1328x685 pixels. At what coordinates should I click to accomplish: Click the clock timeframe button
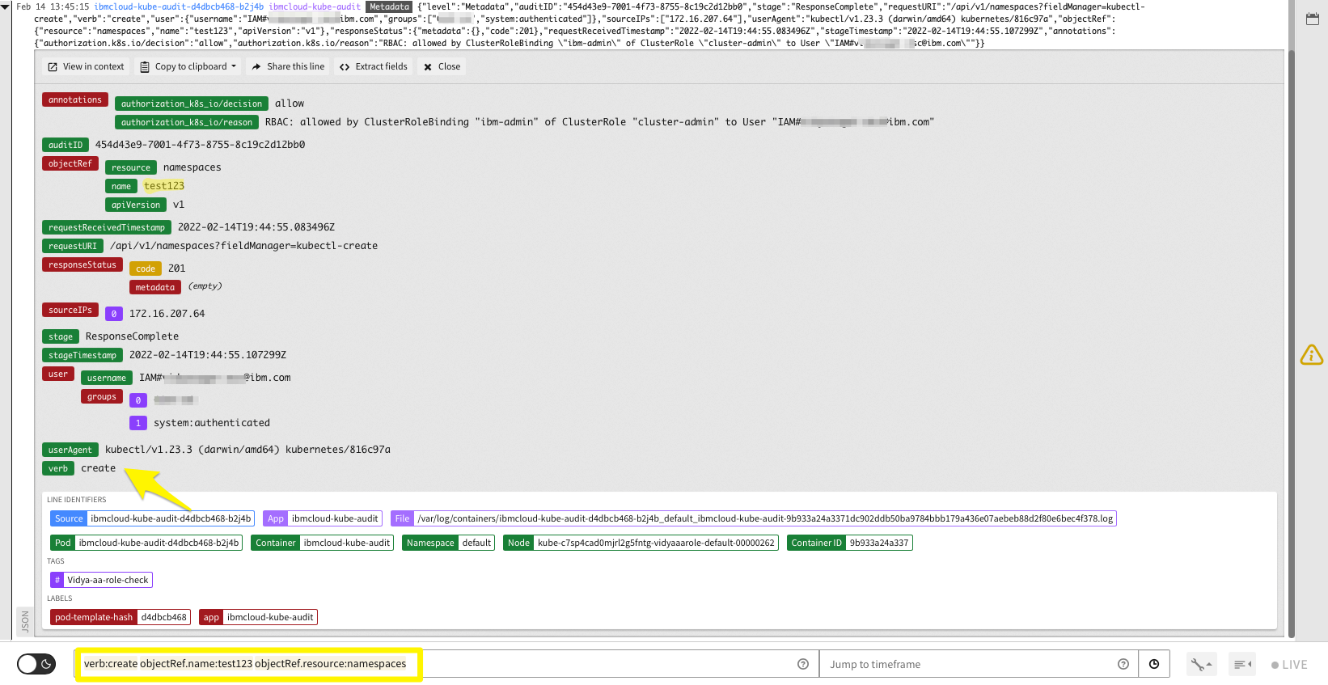click(1154, 664)
